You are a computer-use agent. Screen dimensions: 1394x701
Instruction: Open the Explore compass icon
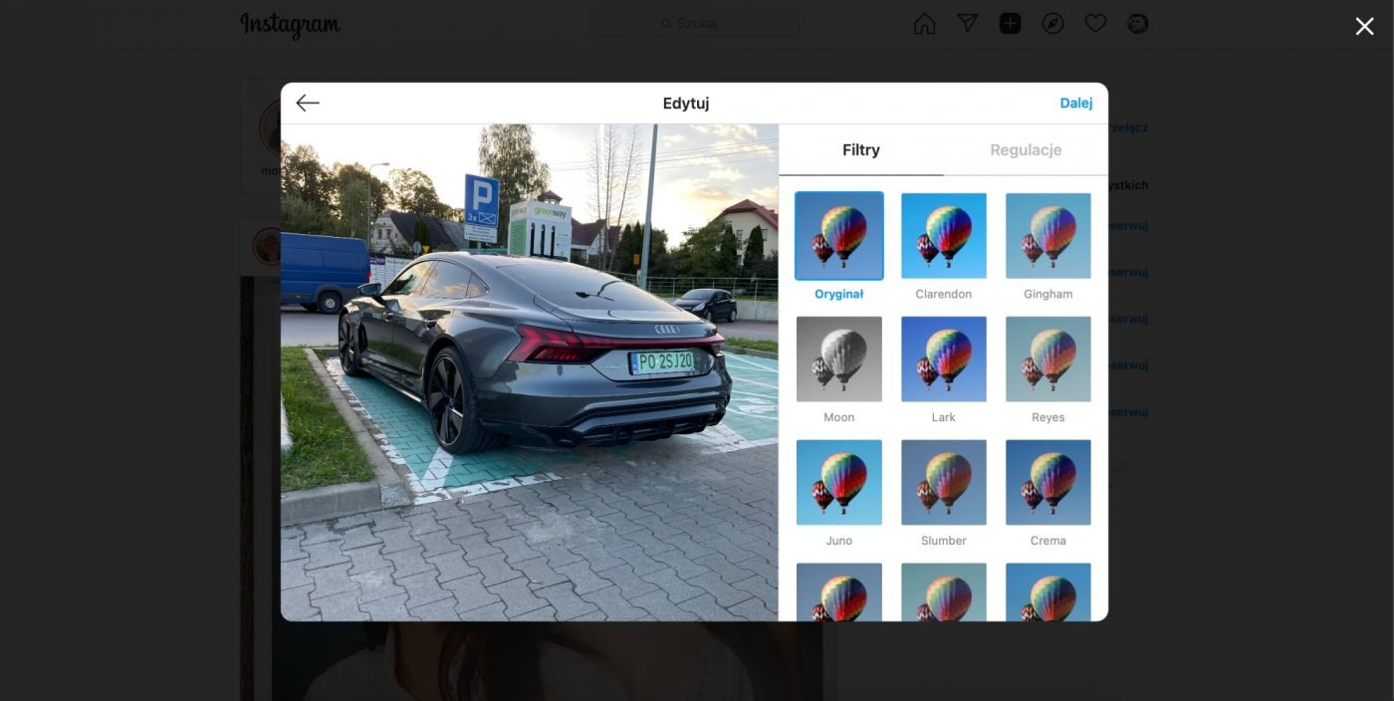(x=1052, y=24)
